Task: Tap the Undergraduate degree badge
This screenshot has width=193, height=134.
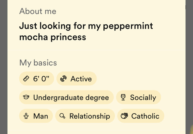Action: point(66,97)
